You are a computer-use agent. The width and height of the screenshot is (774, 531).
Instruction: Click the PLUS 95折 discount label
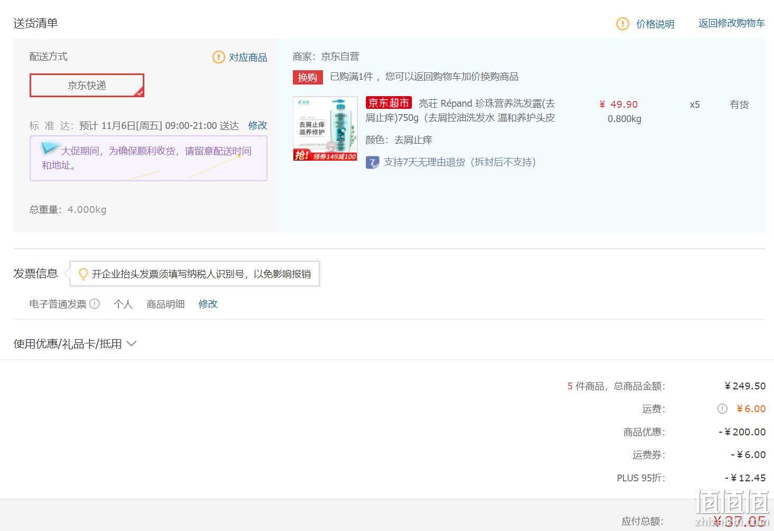point(641,478)
